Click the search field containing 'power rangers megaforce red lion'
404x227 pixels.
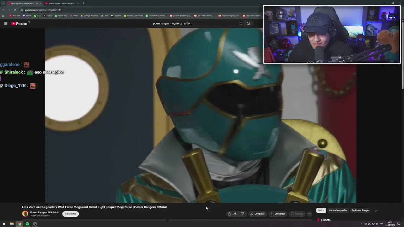194,23
